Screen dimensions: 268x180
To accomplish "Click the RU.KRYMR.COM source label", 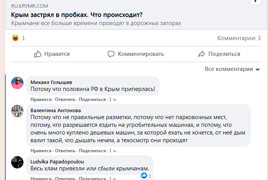I will pyautogui.click(x=30, y=6).
